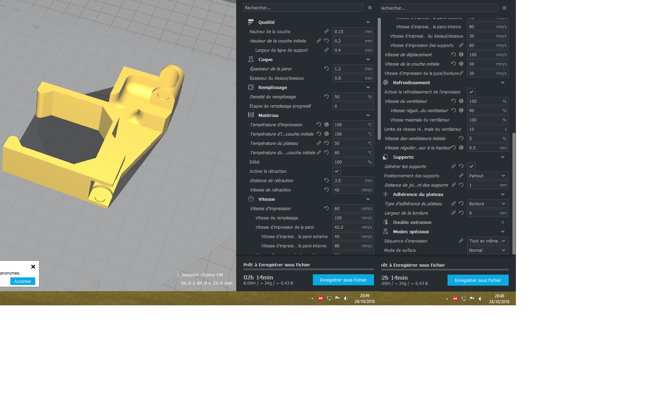Click link icon for Positionnement des supports
Image resolution: width=663 pixels, height=414 pixels.
[461, 176]
